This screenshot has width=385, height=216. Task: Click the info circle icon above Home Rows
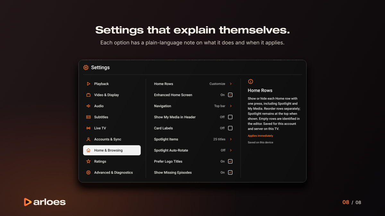pos(251,82)
